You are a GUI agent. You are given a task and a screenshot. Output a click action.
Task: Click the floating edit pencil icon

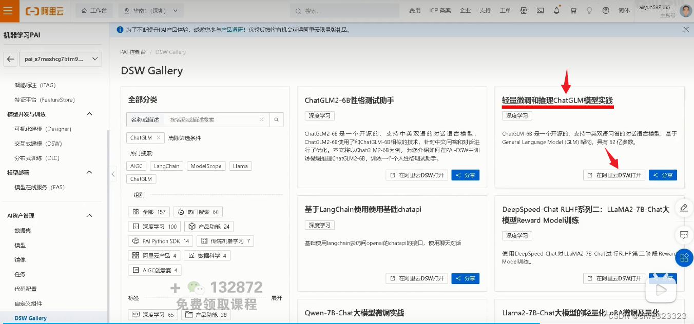click(x=684, y=208)
